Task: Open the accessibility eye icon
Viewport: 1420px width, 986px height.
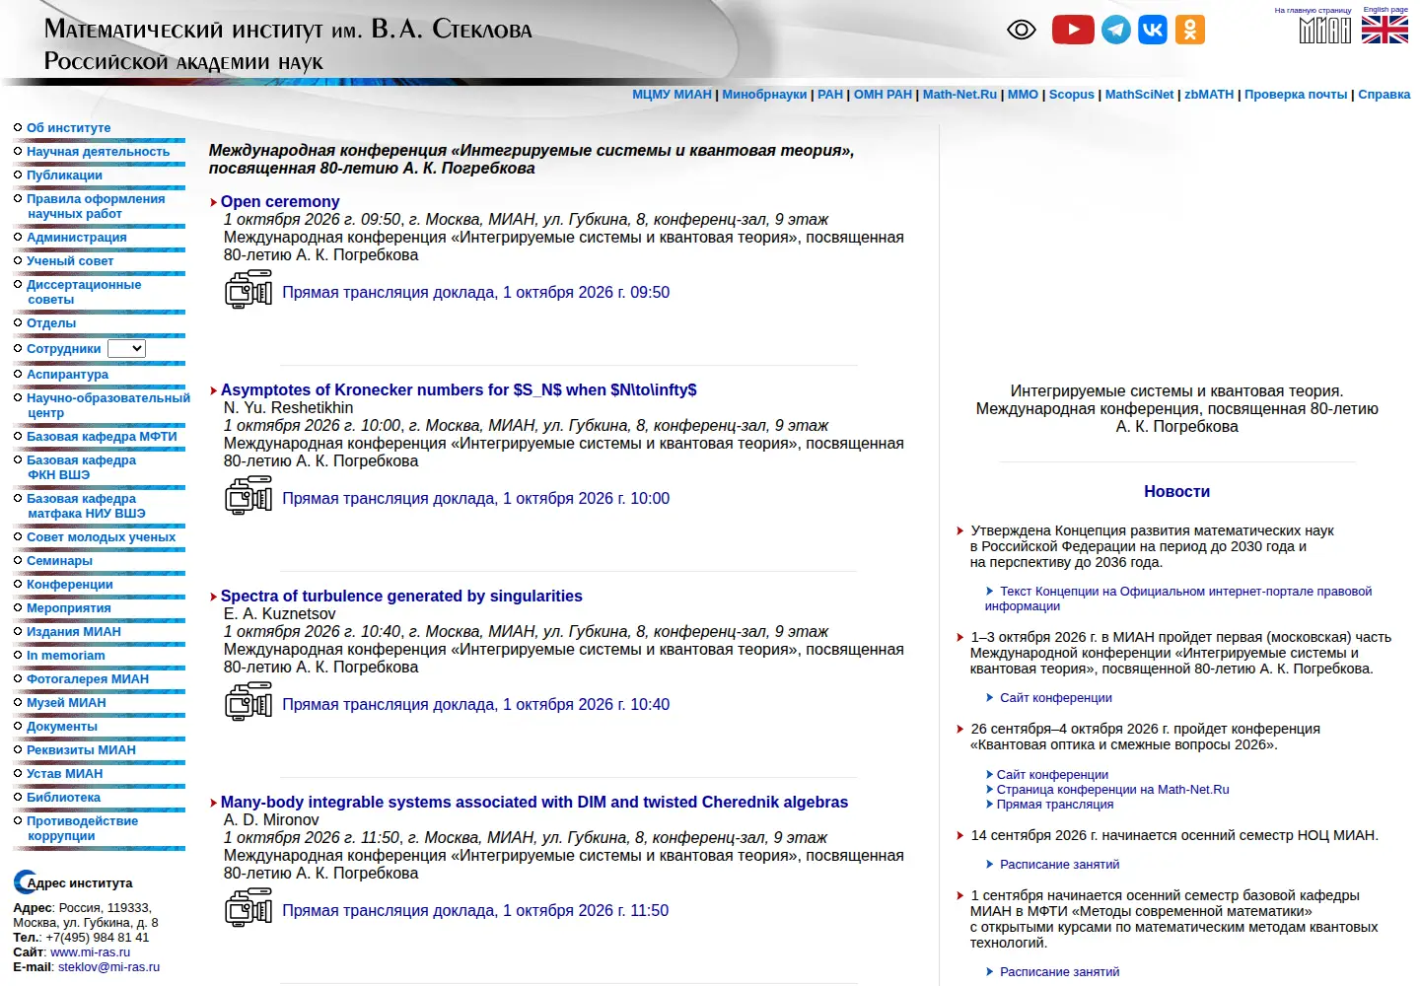Action: (1022, 30)
